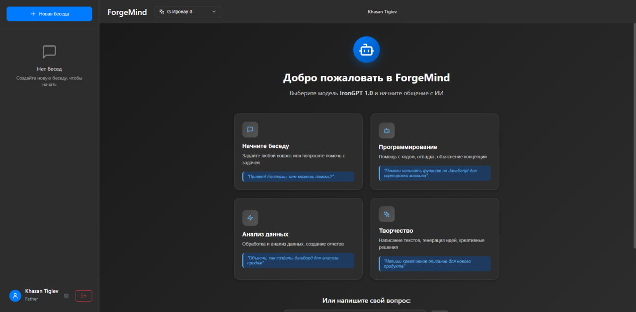The height and width of the screenshot is (312, 636).
Task: Click the Новая беседа button
Action: click(x=49, y=13)
